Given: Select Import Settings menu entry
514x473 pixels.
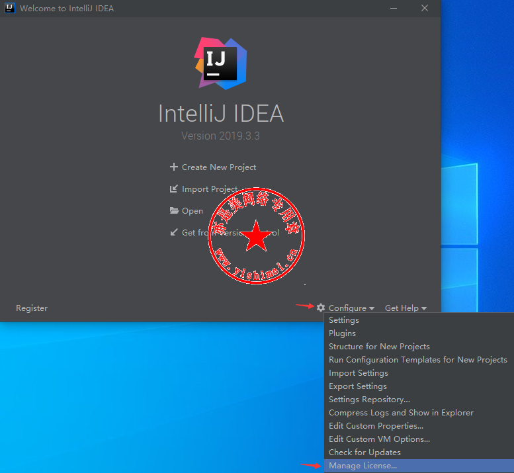Looking at the screenshot, I should pos(419,373).
